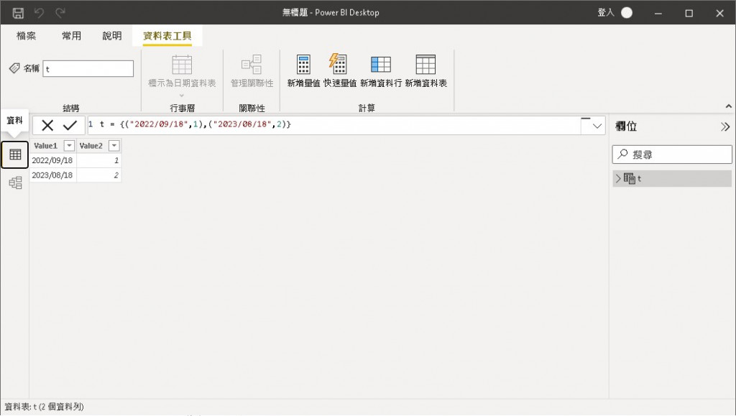This screenshot has height=416, width=736.
Task: Click the redo arrow icon
Action: (60, 13)
